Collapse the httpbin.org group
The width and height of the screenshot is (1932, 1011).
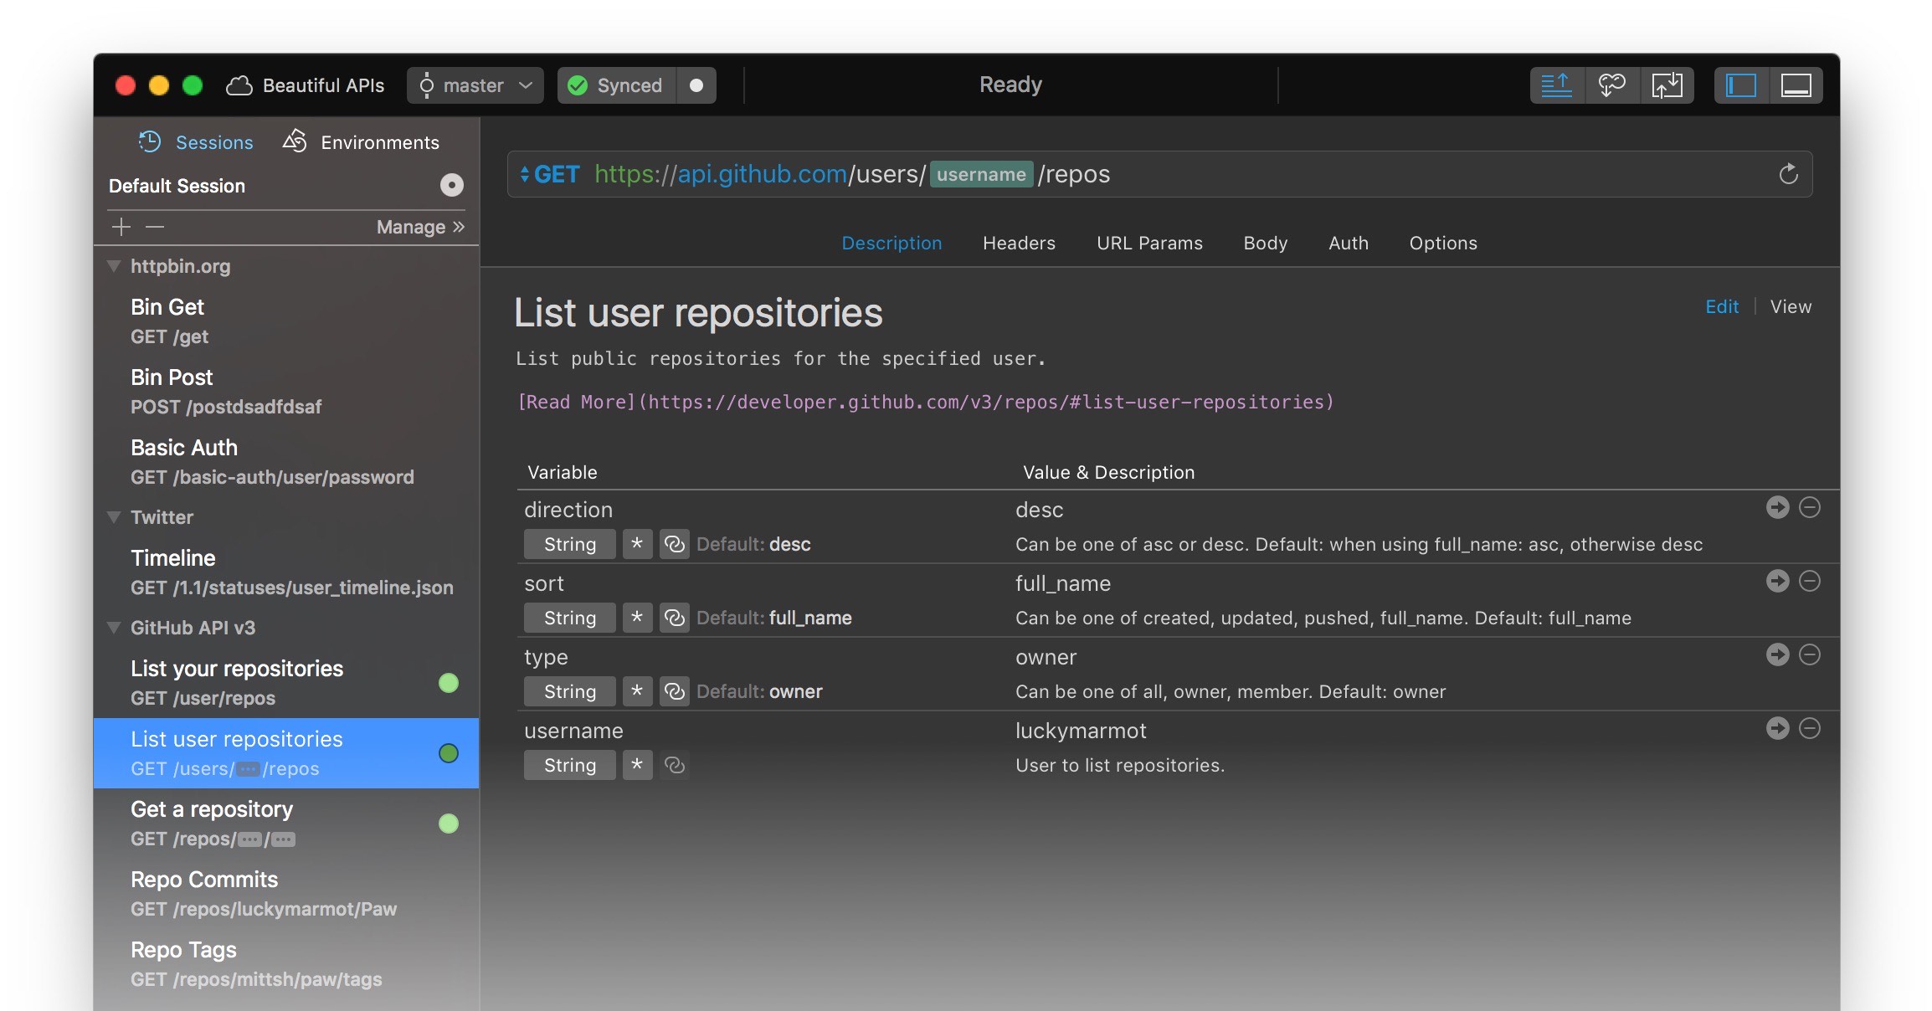(x=115, y=266)
